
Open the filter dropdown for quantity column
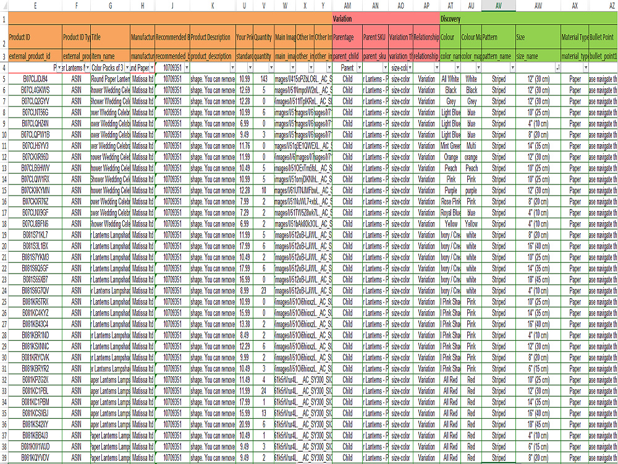pyautogui.click(x=271, y=68)
